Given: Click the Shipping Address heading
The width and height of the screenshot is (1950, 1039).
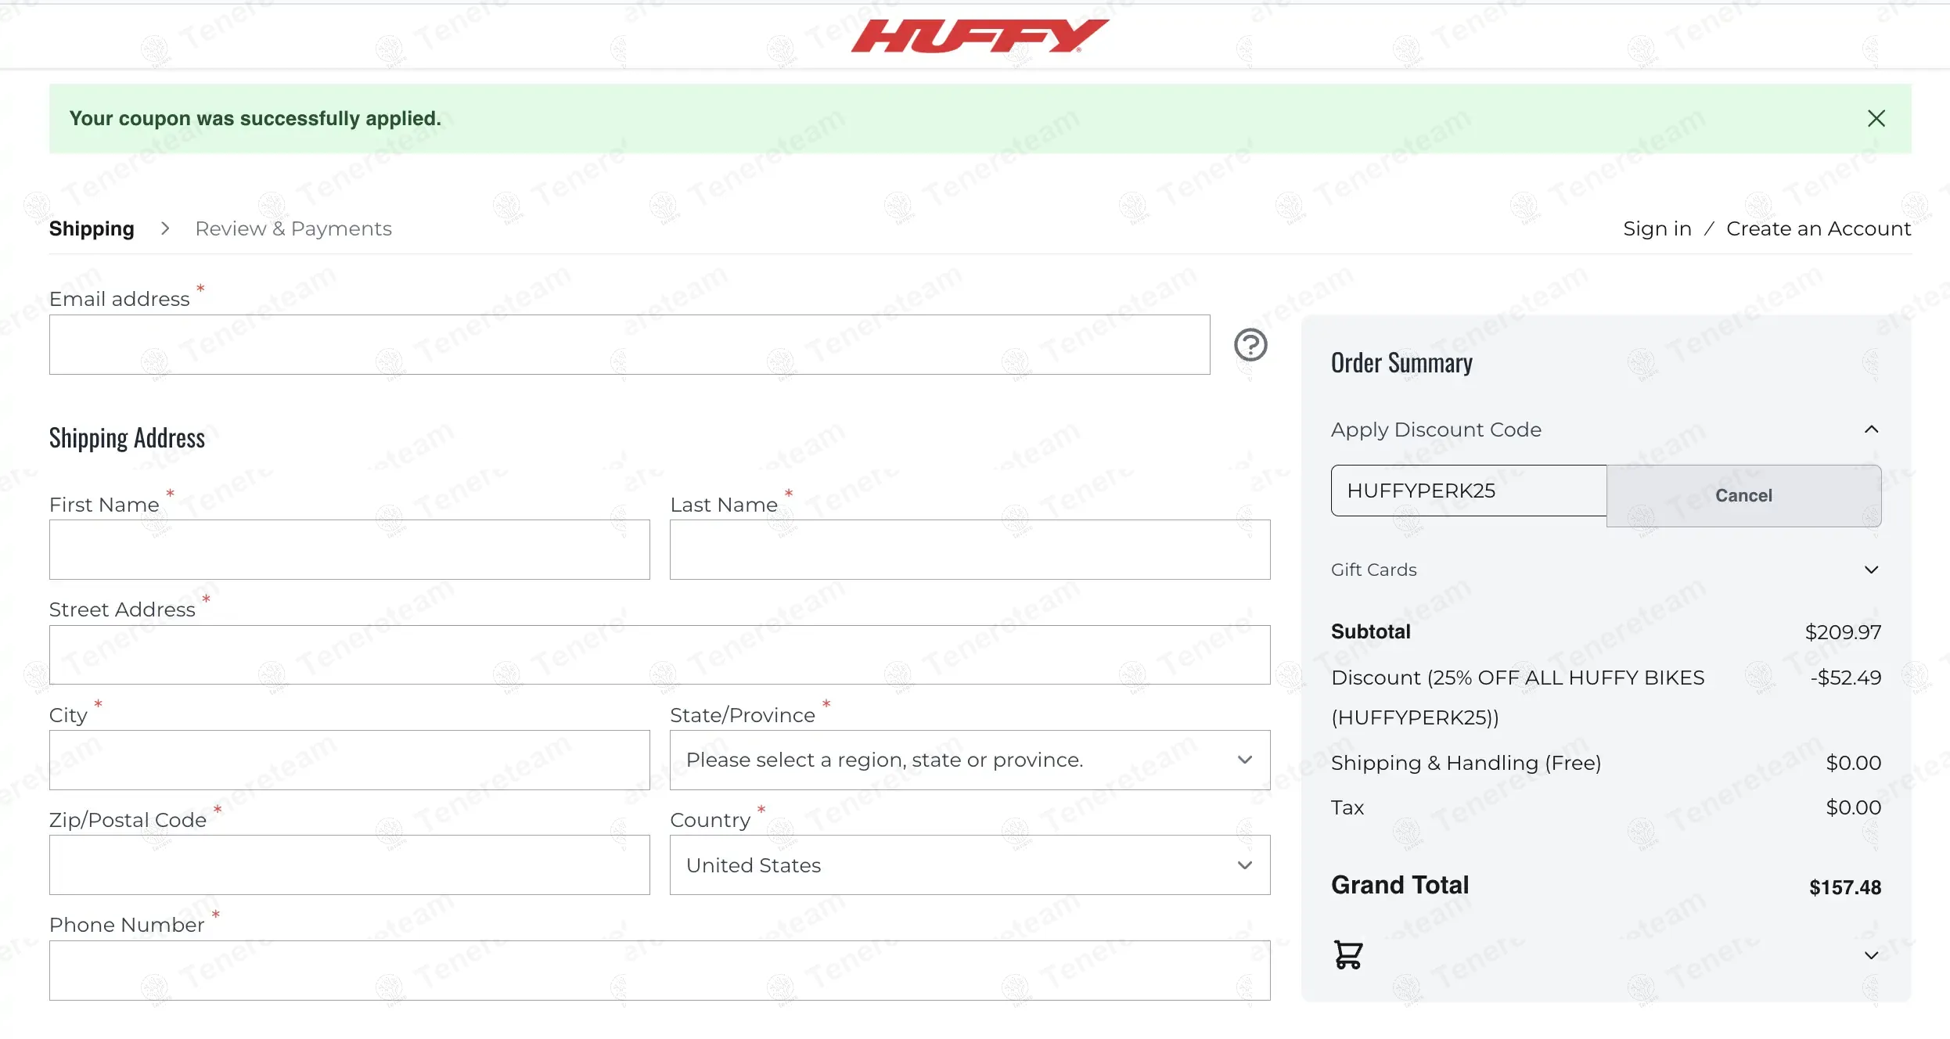Looking at the screenshot, I should coord(127,438).
